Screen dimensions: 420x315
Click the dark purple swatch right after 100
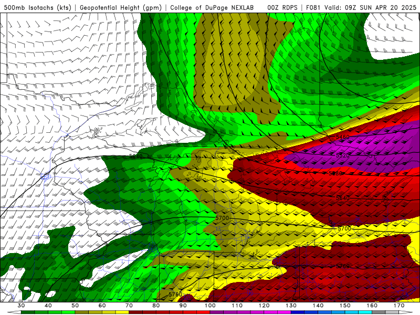point(217,312)
